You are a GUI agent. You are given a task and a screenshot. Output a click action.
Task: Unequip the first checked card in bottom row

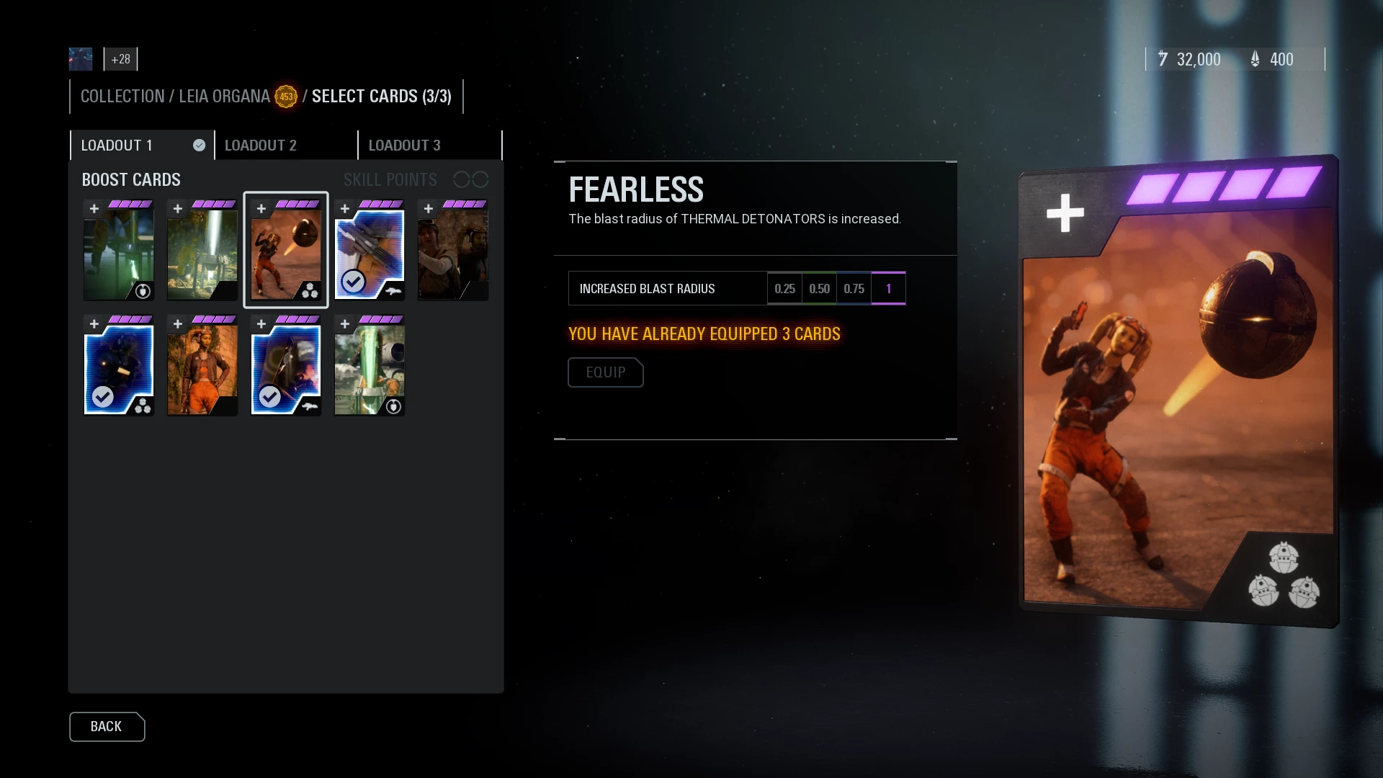(x=119, y=365)
